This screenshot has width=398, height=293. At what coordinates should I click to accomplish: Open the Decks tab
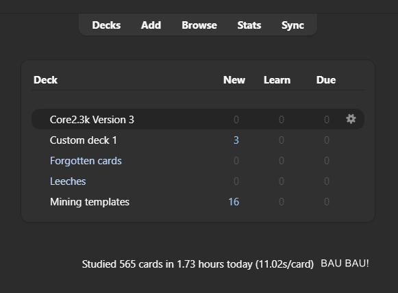click(x=106, y=25)
